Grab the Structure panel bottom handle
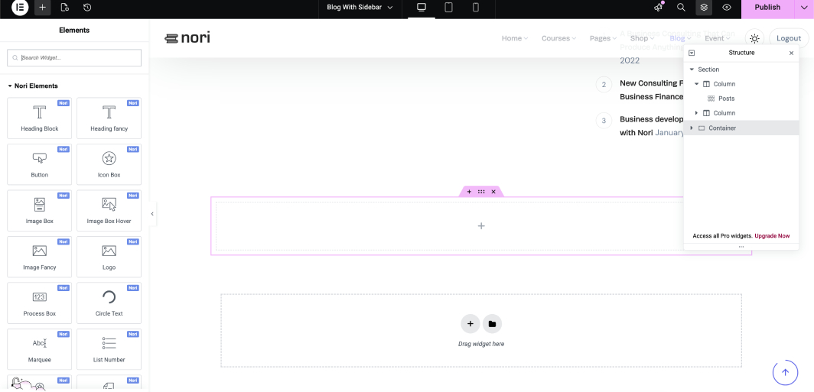 pyautogui.click(x=741, y=247)
